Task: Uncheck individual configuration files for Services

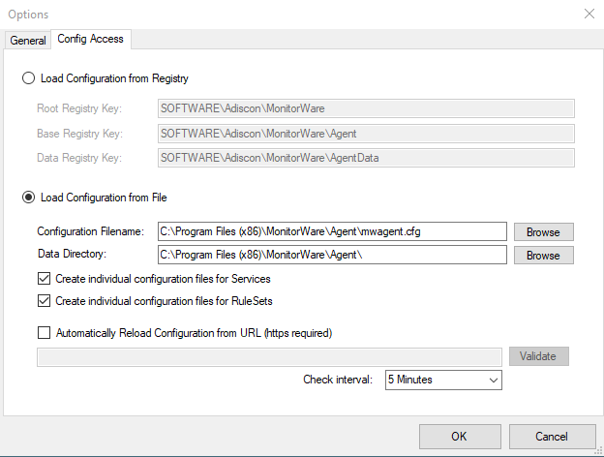Action: click(x=45, y=279)
